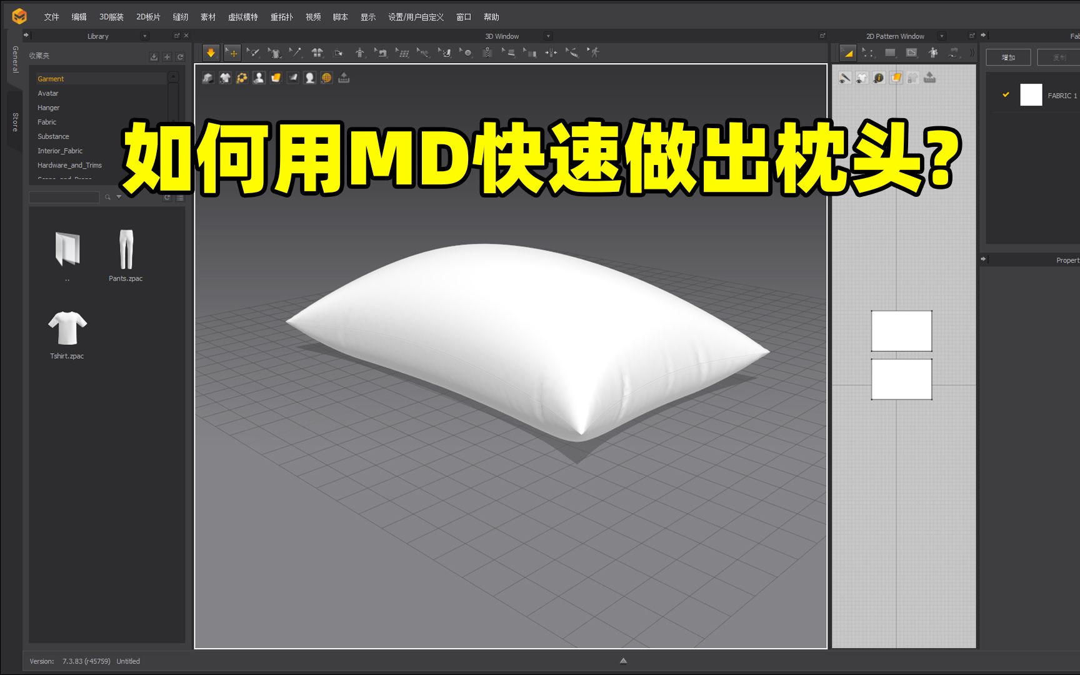Click the show avatar icon in 3D display row
The width and height of the screenshot is (1080, 675).
(258, 77)
